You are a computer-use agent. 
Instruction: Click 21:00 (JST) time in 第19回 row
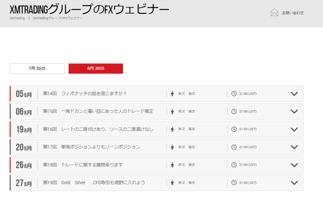click(x=248, y=183)
